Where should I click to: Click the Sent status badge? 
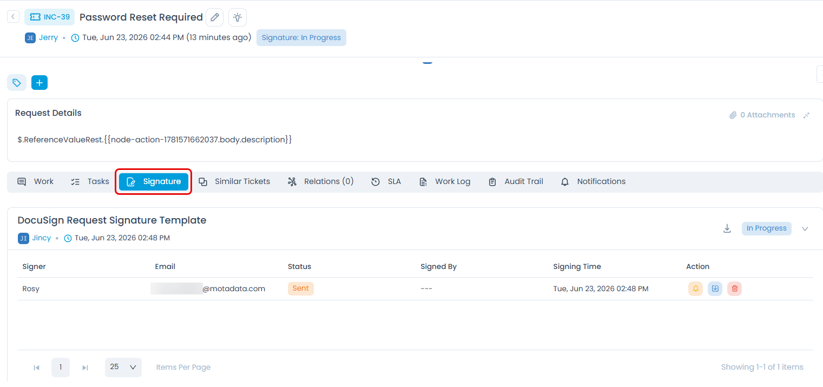(300, 288)
